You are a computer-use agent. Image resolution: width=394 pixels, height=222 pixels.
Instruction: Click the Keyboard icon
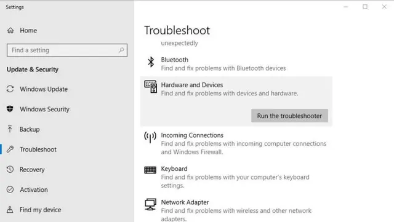tap(150, 170)
